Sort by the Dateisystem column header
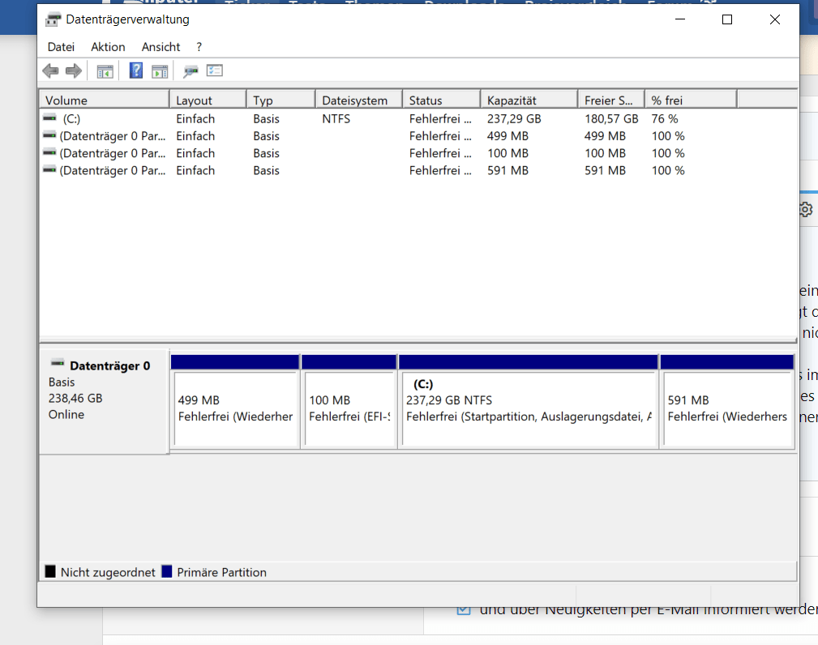The width and height of the screenshot is (818, 645). 359,100
